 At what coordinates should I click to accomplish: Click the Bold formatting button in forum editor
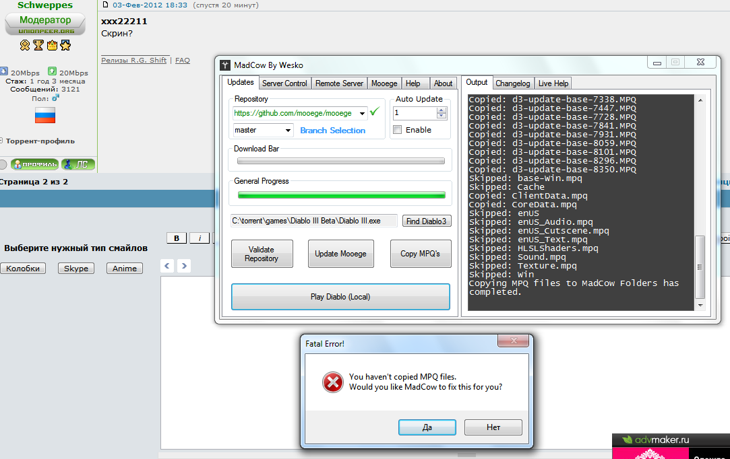[x=177, y=238]
